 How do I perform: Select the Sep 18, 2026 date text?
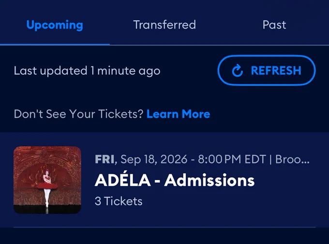154,159
